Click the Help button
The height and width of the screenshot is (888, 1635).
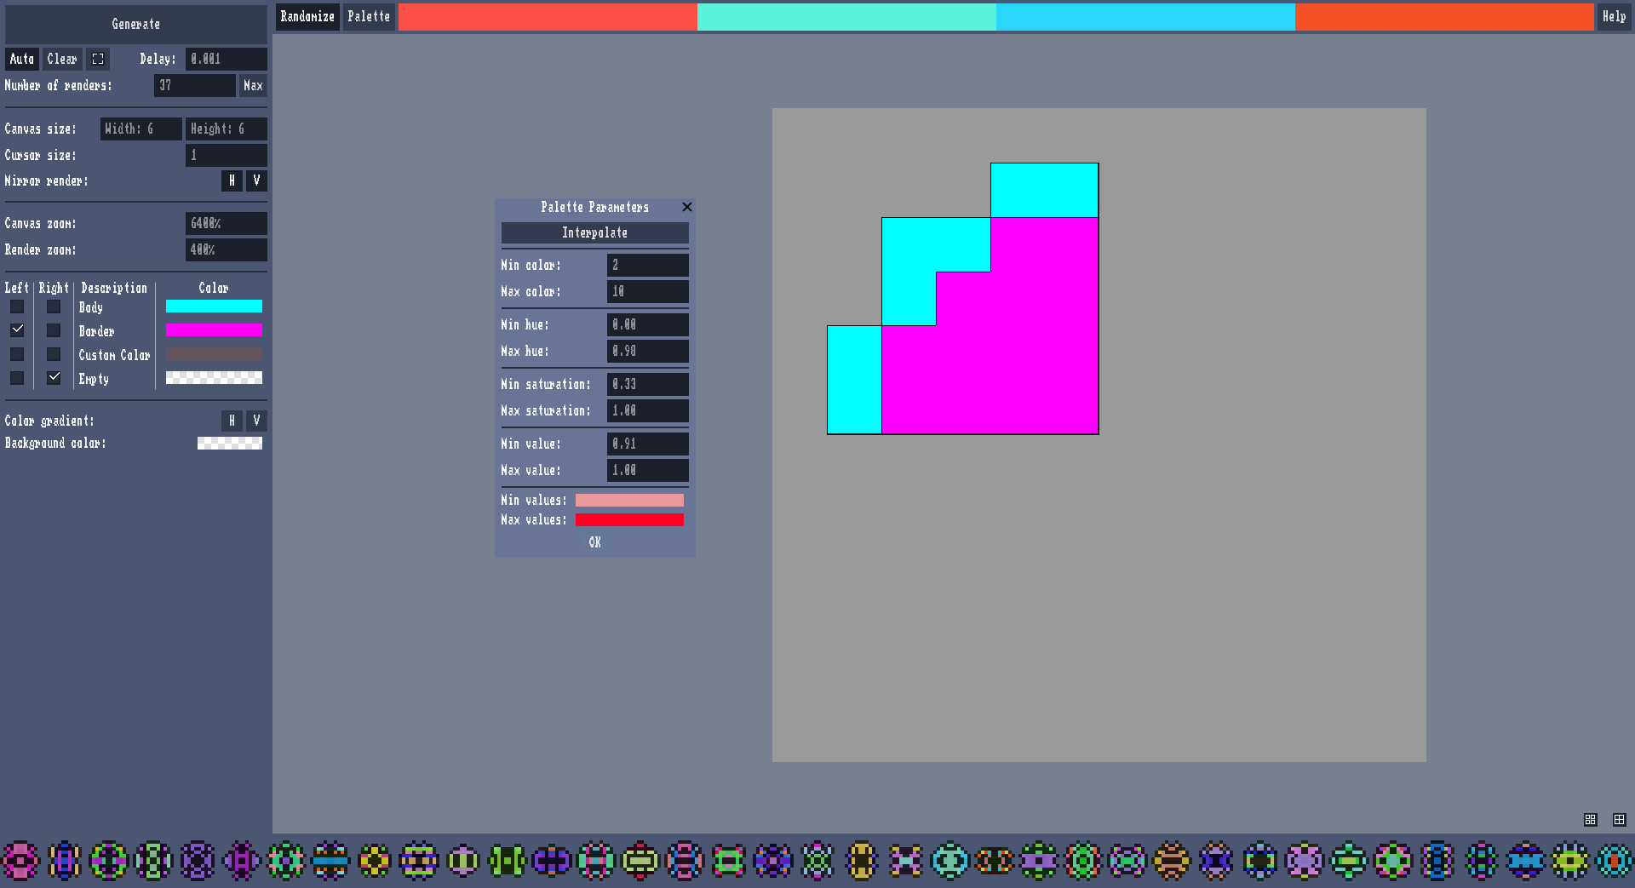coord(1614,17)
